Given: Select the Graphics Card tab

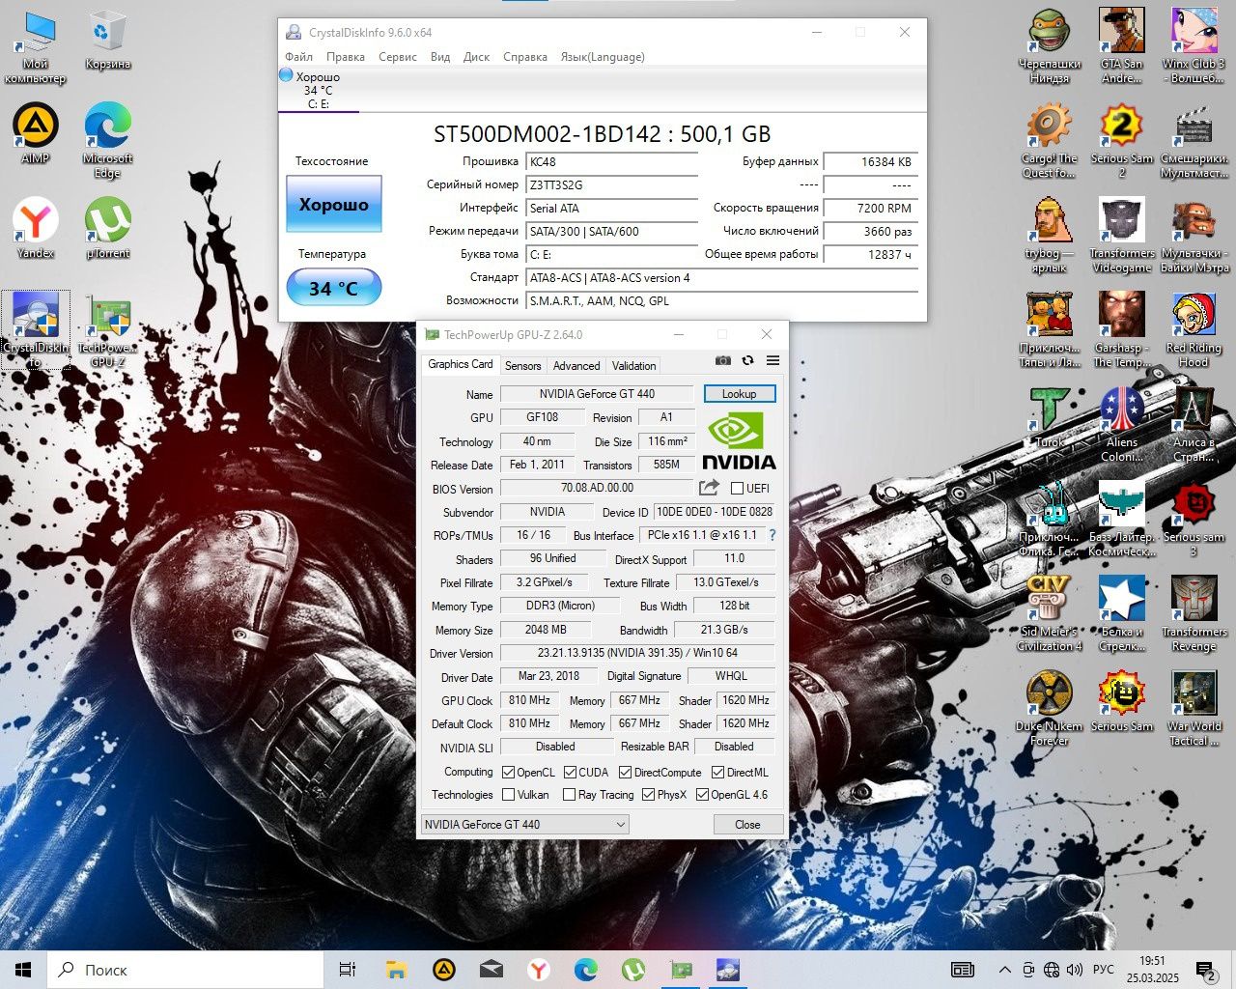Looking at the screenshot, I should coord(461,364).
